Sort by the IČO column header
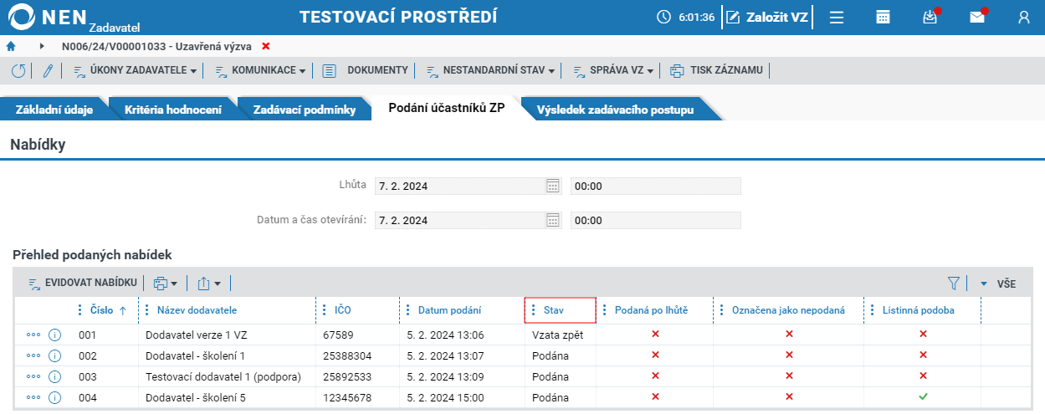This screenshot has height=414, width=1045. point(342,310)
